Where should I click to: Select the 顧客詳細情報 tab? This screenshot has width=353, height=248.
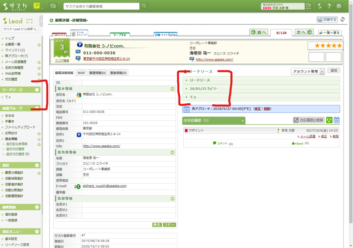(x=64, y=73)
